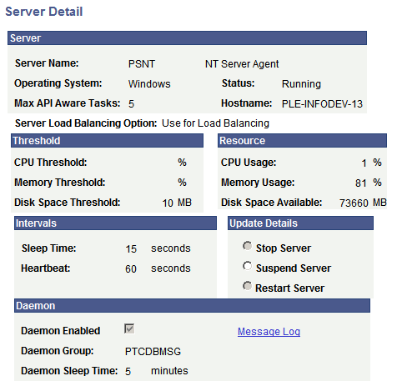Click the Sleep Time value 15
This screenshot has height=386, width=397.
click(131, 249)
